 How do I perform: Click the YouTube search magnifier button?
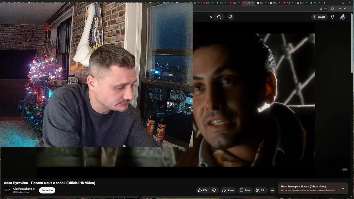point(219,17)
